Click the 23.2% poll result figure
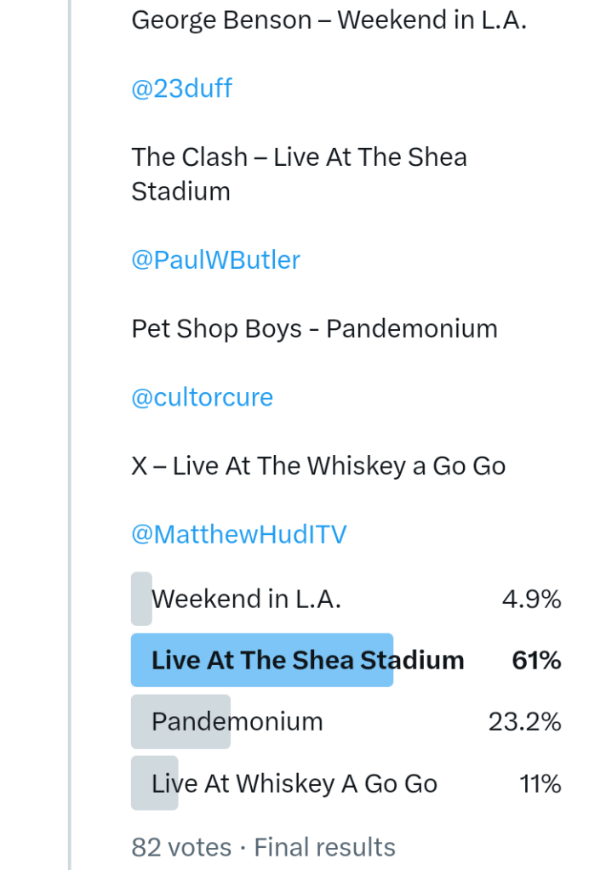The image size is (589, 870). pos(524,722)
